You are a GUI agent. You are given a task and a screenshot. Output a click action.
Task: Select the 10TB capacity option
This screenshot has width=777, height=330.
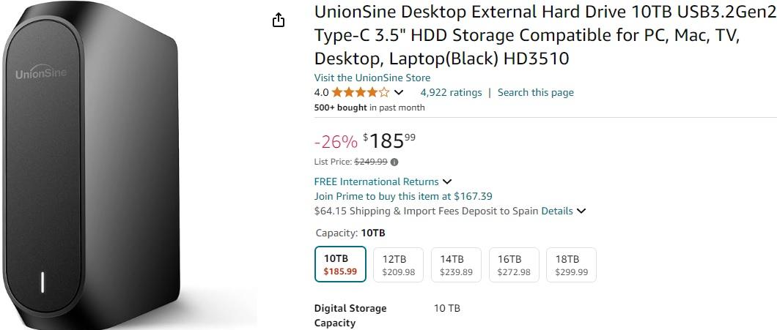[340, 265]
